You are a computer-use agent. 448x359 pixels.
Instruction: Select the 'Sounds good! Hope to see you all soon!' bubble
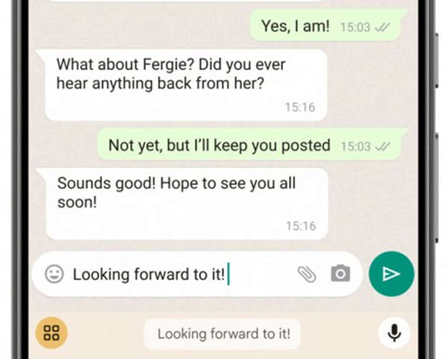pos(184,204)
